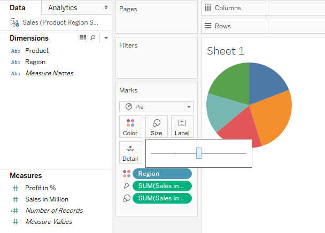Click the view data grid icon
The width and height of the screenshot is (325, 233).
point(83,38)
